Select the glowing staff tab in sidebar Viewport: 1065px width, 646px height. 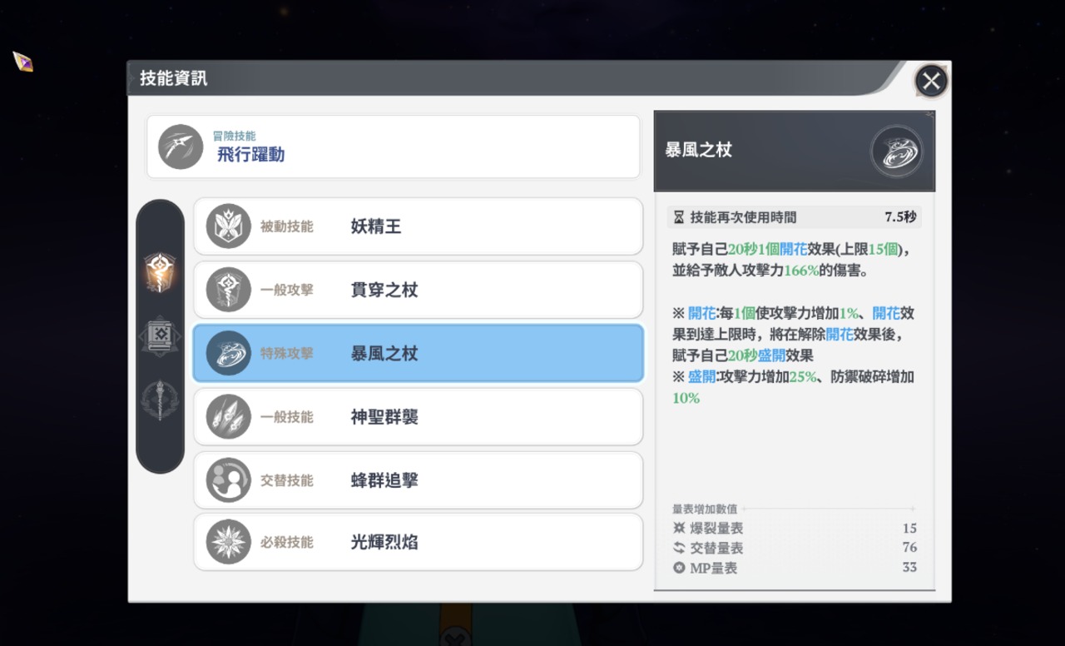click(x=159, y=271)
